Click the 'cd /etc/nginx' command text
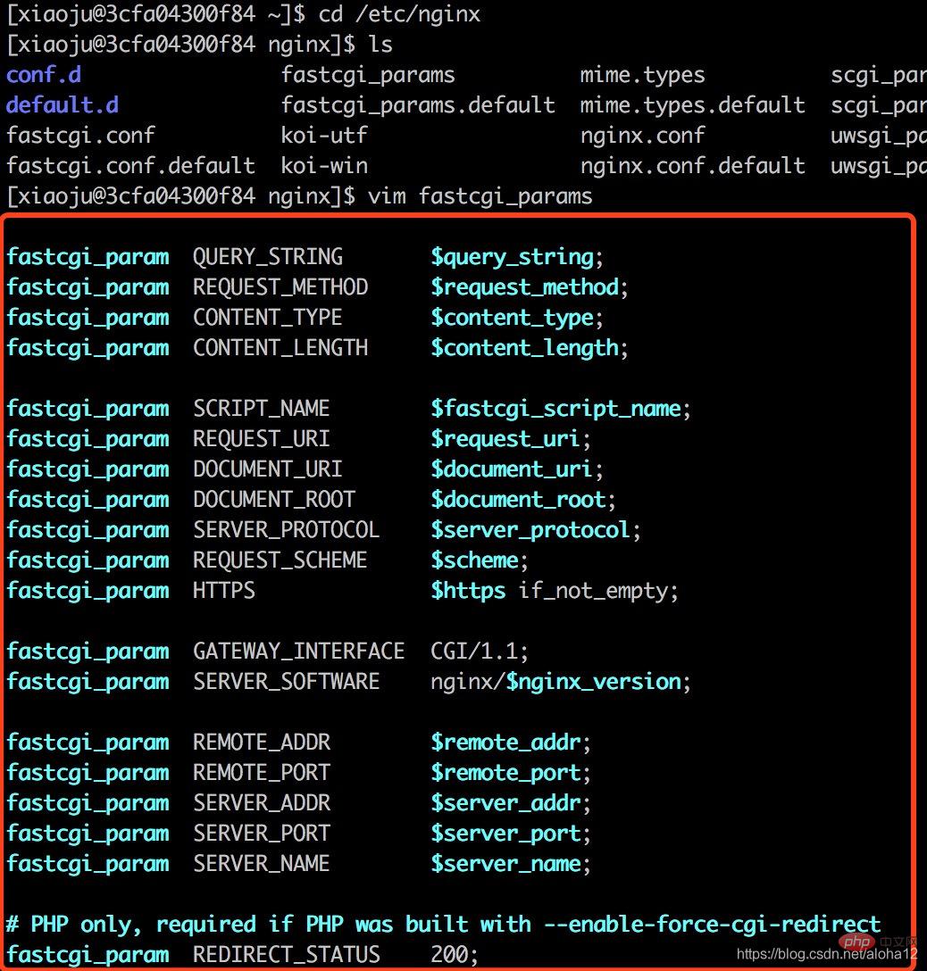 (399, 15)
